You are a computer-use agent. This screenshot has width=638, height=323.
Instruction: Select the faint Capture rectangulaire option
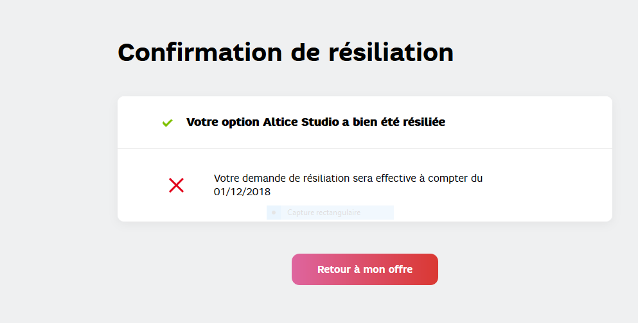coord(324,213)
